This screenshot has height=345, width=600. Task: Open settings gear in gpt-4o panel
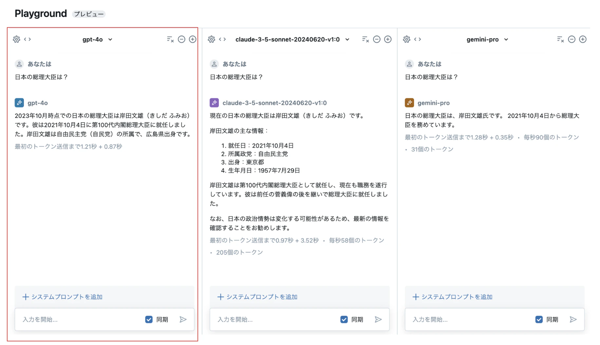(16, 39)
